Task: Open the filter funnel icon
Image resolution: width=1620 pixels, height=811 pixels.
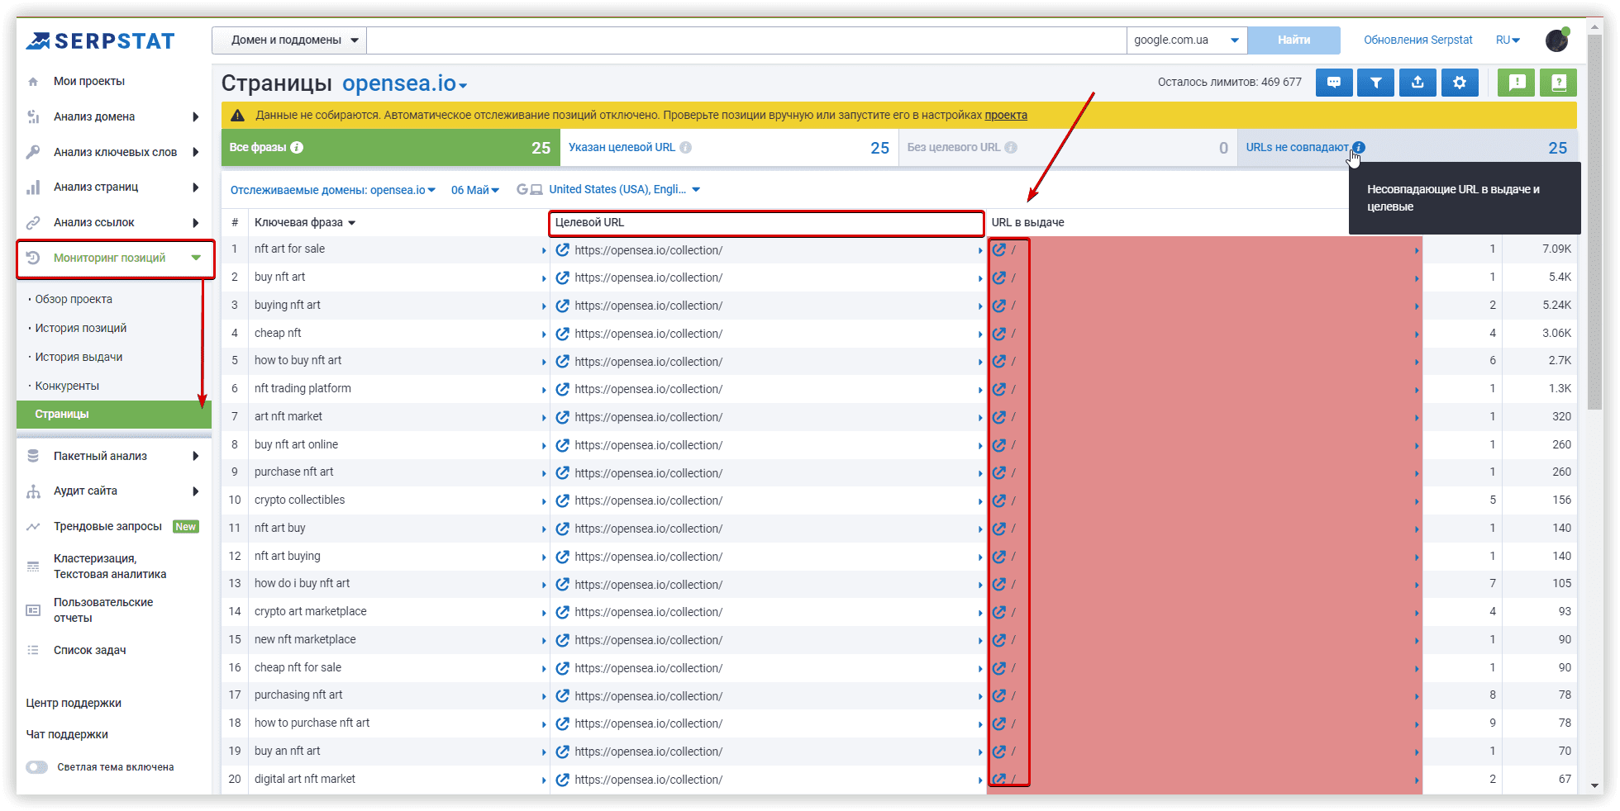Action: coord(1376,83)
